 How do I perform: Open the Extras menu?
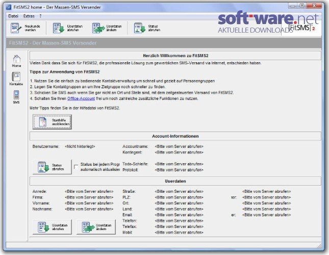(x=29, y=16)
